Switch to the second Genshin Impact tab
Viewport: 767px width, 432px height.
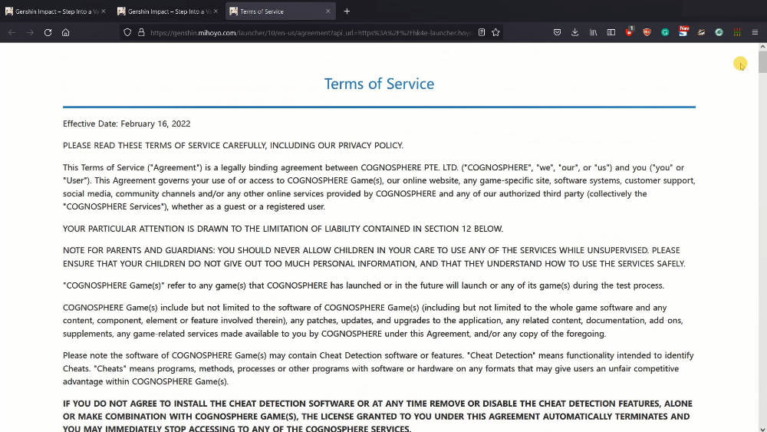[x=164, y=12]
